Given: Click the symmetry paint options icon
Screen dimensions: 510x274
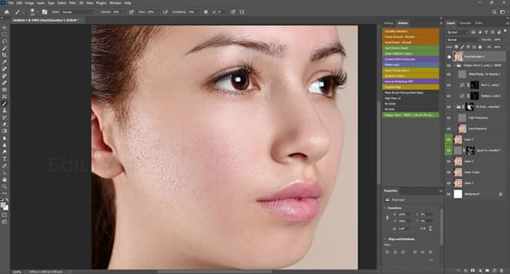Looking at the screenshot, I should [241, 12].
